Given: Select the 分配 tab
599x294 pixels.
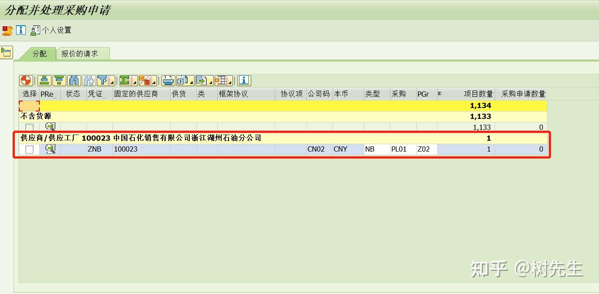Looking at the screenshot, I should click(40, 53).
